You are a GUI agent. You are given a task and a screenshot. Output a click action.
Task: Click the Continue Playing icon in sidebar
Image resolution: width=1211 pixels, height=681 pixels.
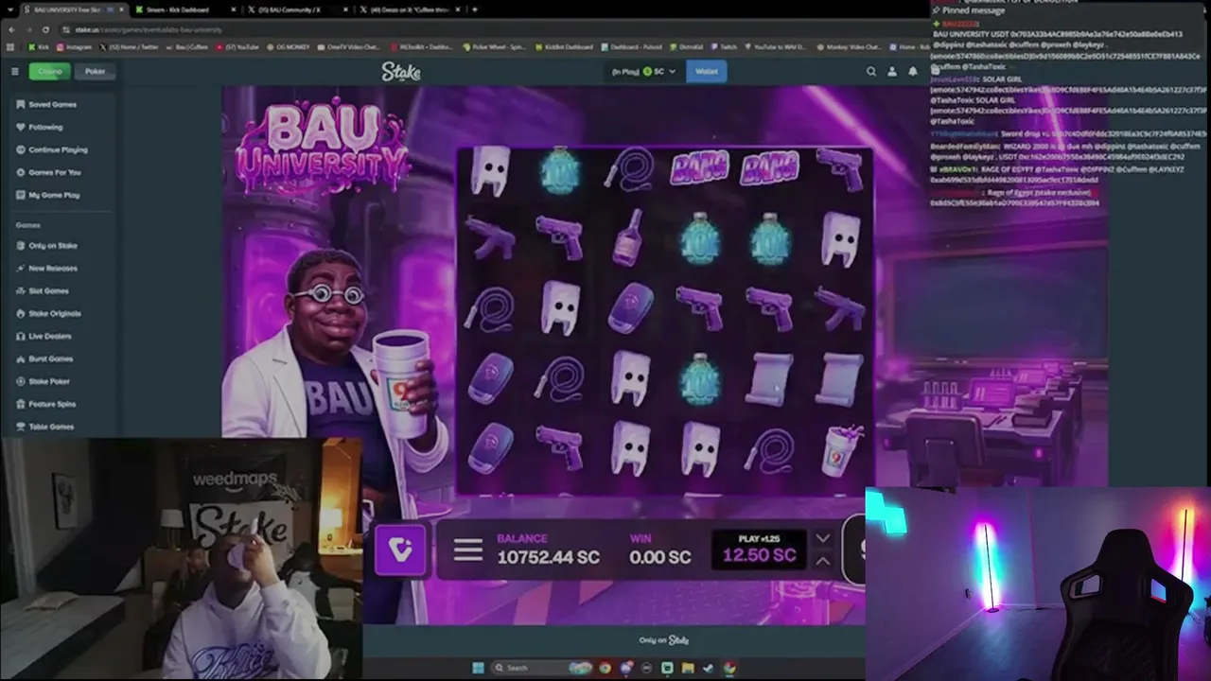point(21,149)
